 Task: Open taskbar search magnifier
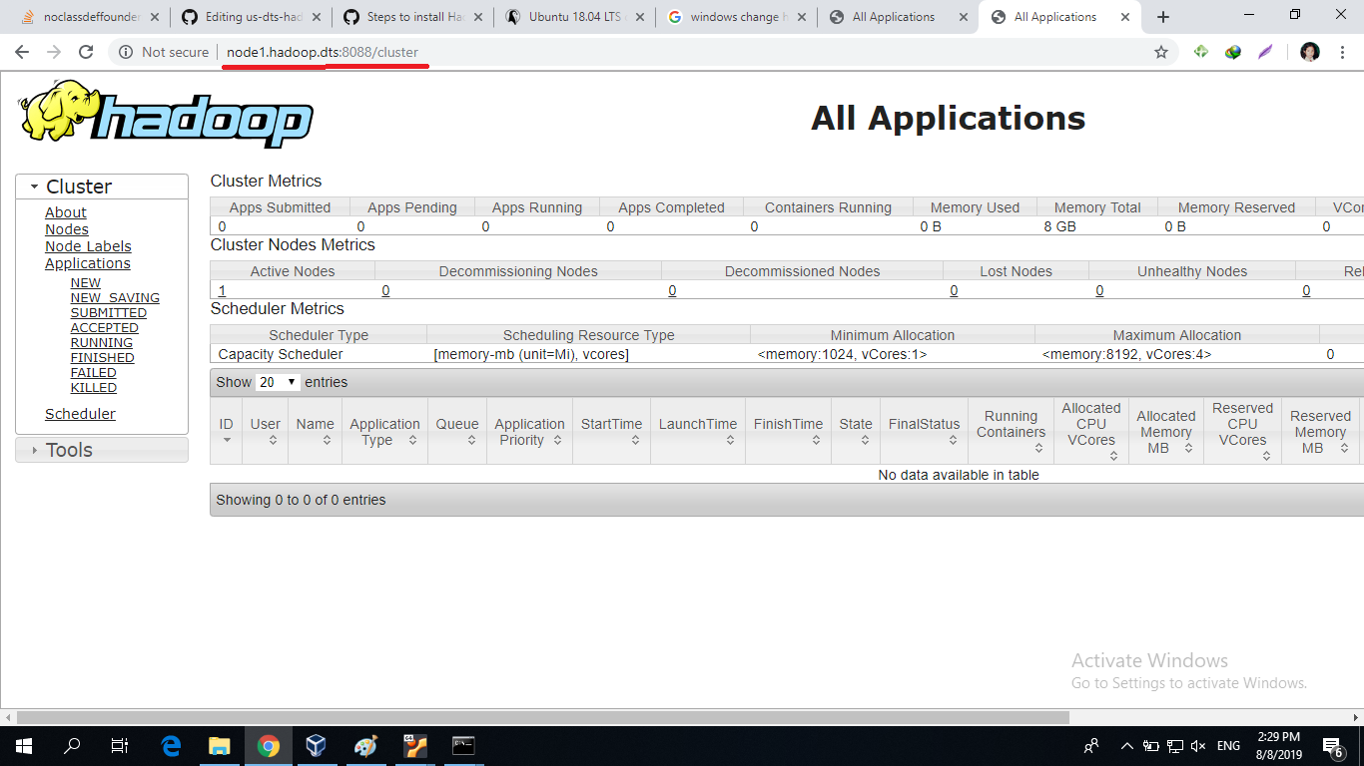(x=72, y=745)
